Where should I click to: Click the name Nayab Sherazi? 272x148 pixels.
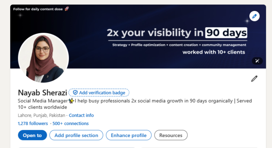[42, 93]
